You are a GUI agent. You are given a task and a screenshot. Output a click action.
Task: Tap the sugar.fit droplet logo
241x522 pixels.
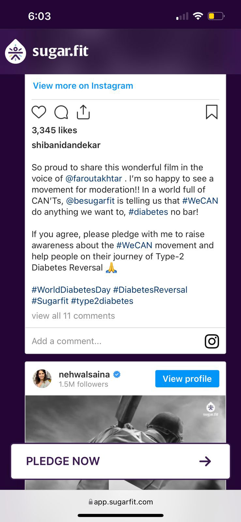[x=15, y=52]
